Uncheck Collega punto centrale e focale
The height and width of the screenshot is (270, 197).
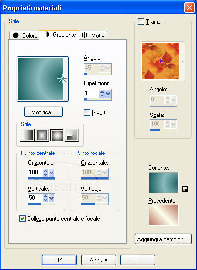(x=22, y=219)
